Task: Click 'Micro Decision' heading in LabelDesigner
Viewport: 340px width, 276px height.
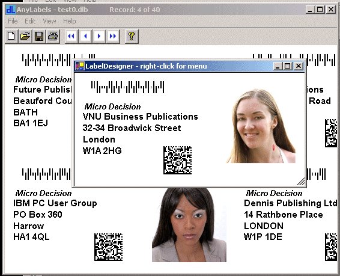Action: click(x=112, y=106)
